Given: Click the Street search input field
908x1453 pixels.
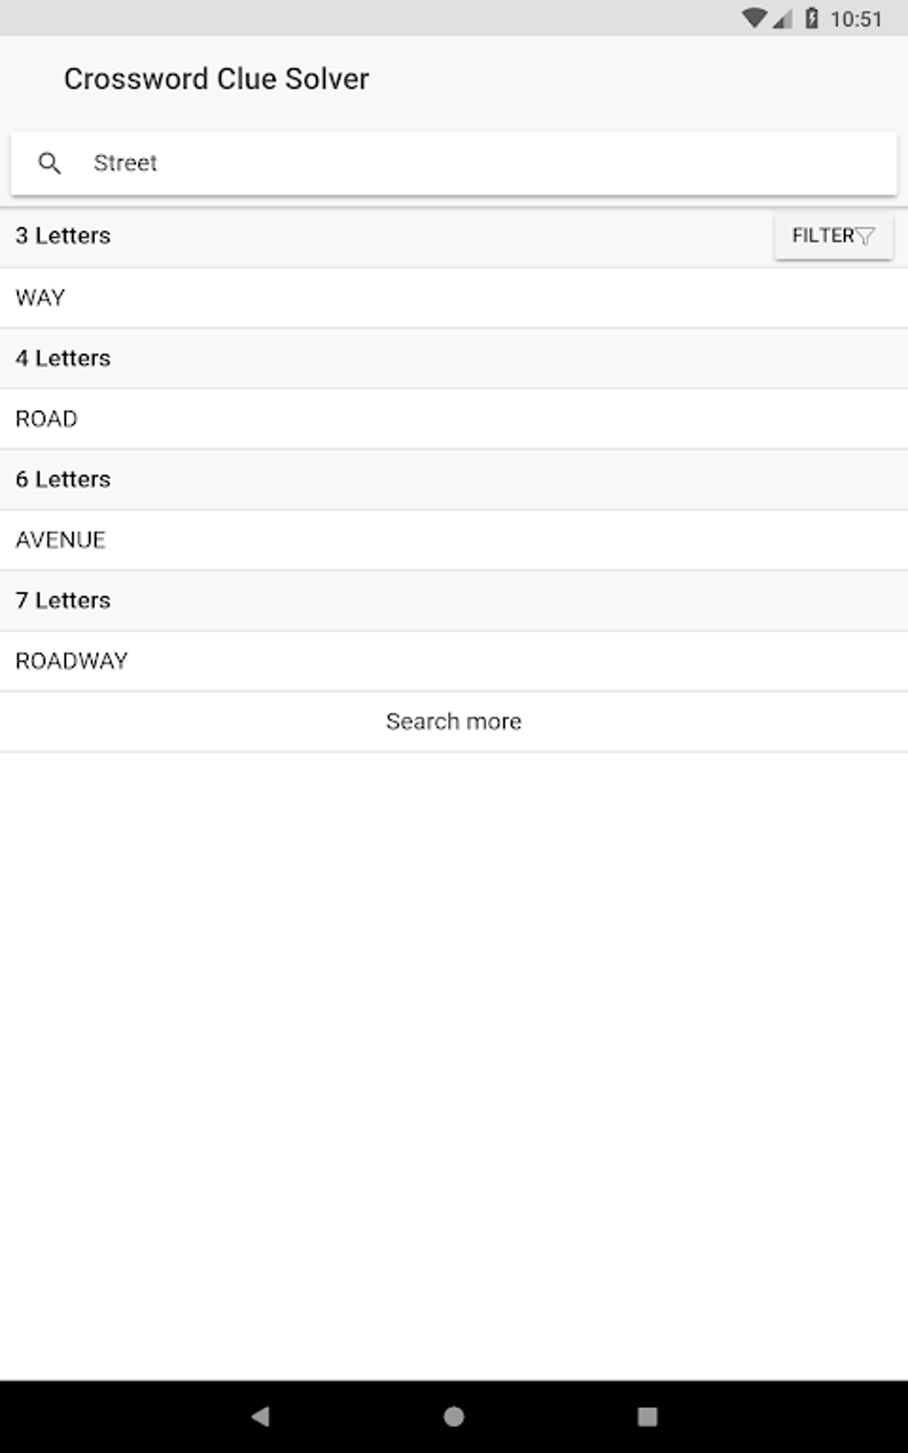Looking at the screenshot, I should click(x=481, y=163).
